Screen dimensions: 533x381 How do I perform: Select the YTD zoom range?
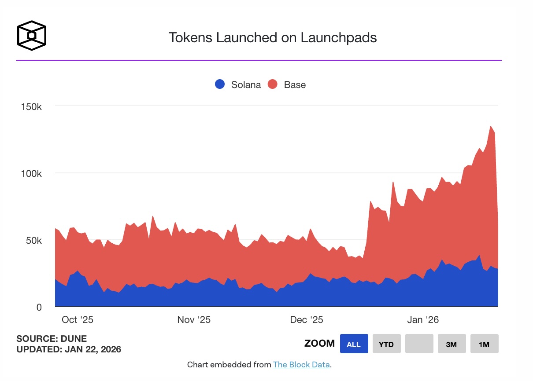point(386,344)
